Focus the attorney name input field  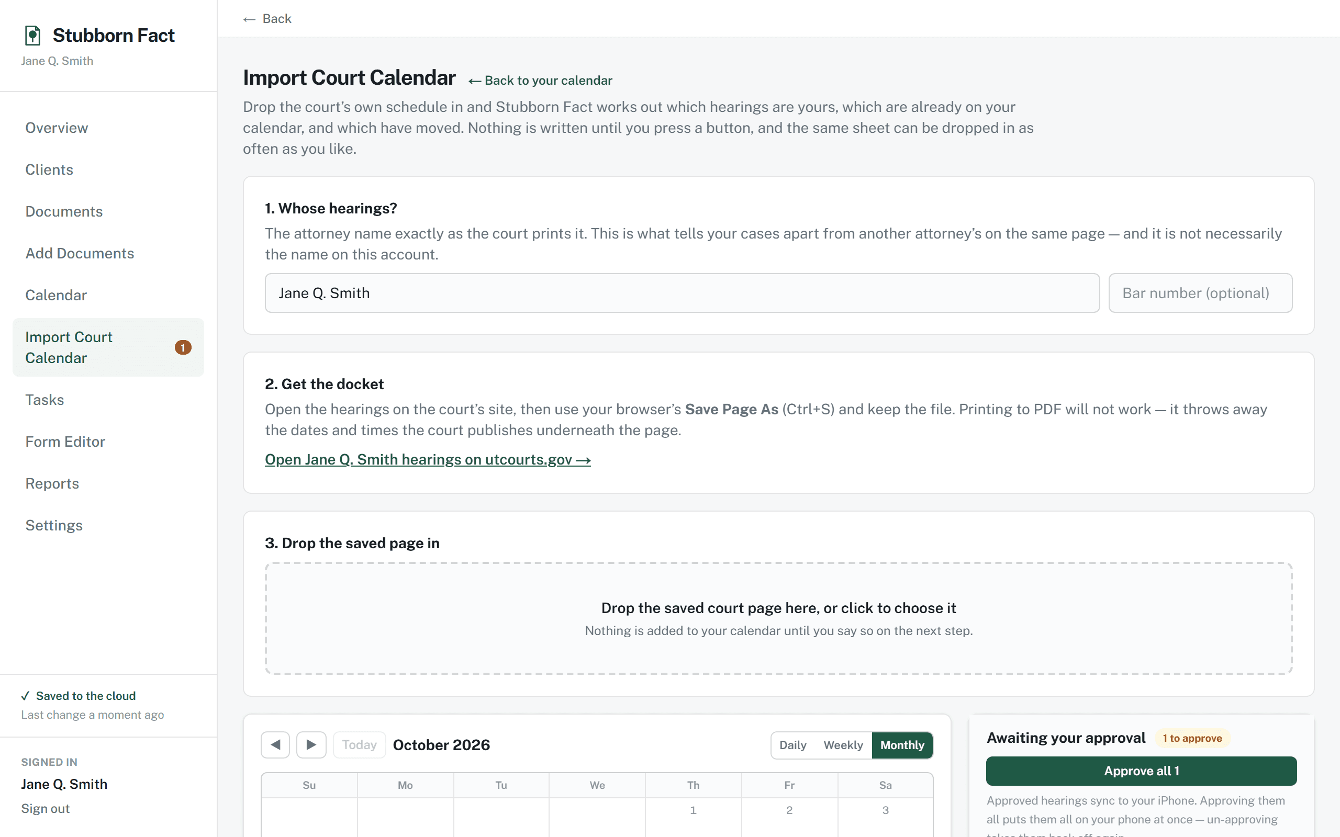coord(682,293)
